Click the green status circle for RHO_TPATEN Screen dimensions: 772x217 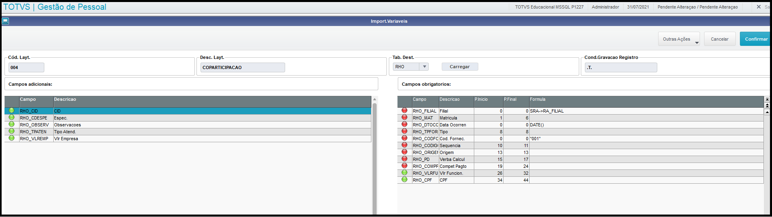pyautogui.click(x=11, y=131)
